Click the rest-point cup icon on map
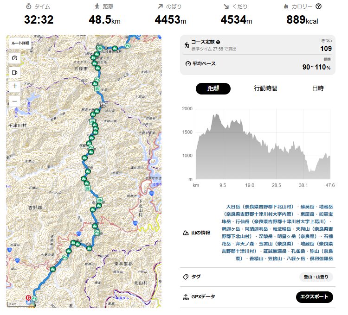Viewport: 348px width, 315px height. (x=15, y=72)
